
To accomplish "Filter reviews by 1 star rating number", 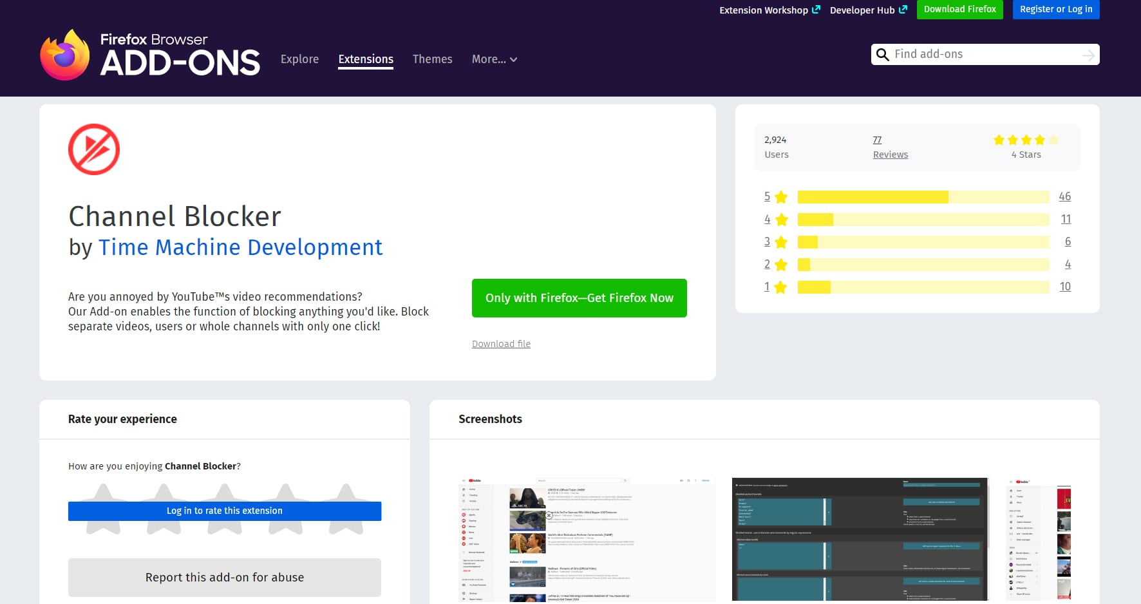I will pyautogui.click(x=767, y=287).
